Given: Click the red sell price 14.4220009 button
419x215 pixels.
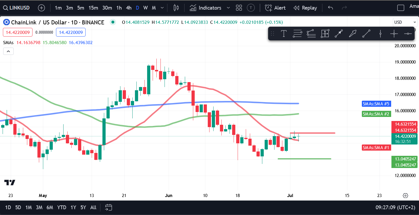Looking at the screenshot, I should [x=17, y=32].
